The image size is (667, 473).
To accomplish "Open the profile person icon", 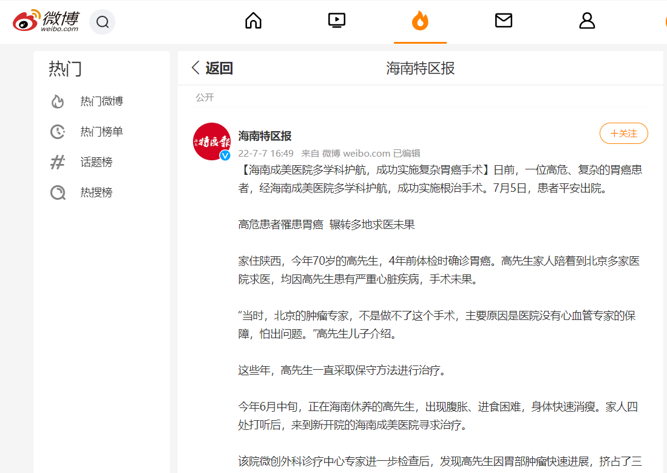I will 587,21.
